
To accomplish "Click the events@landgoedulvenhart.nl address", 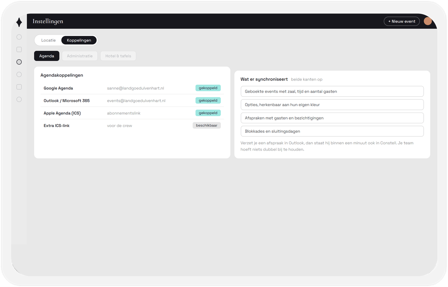I will point(136,101).
